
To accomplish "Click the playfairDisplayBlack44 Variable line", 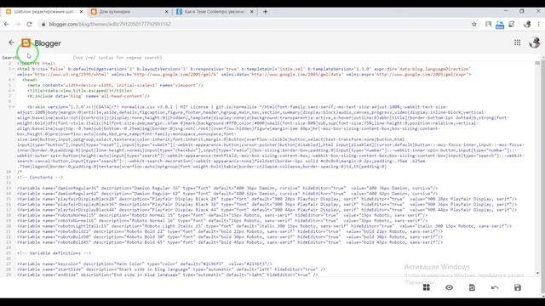I will [267, 210].
